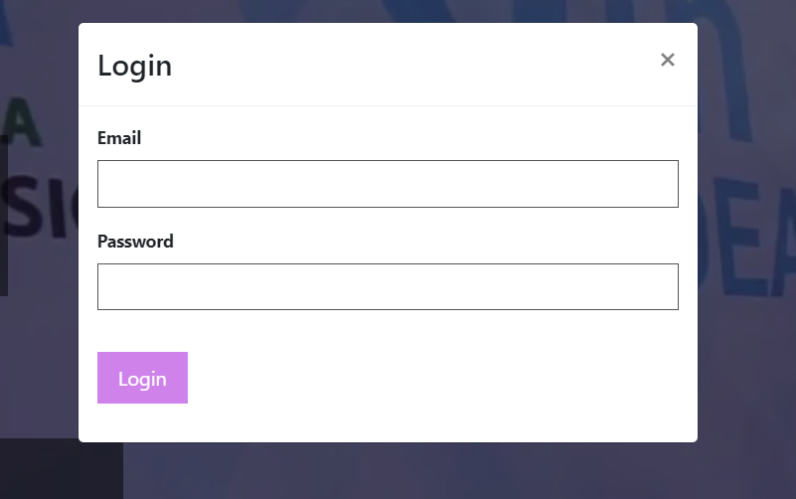Place the cursor at the start of the Email box
The width and height of the screenshot is (796, 499).
point(103,184)
